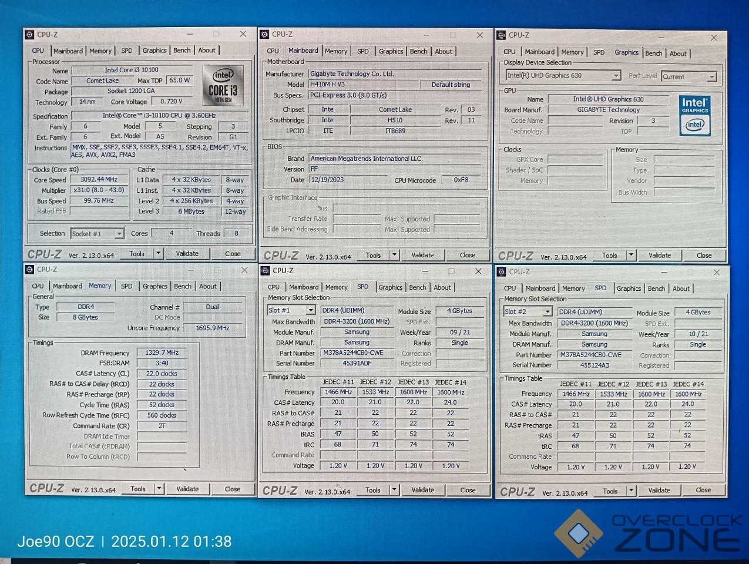Click Validate in the Display Device Selection window

[660, 256]
